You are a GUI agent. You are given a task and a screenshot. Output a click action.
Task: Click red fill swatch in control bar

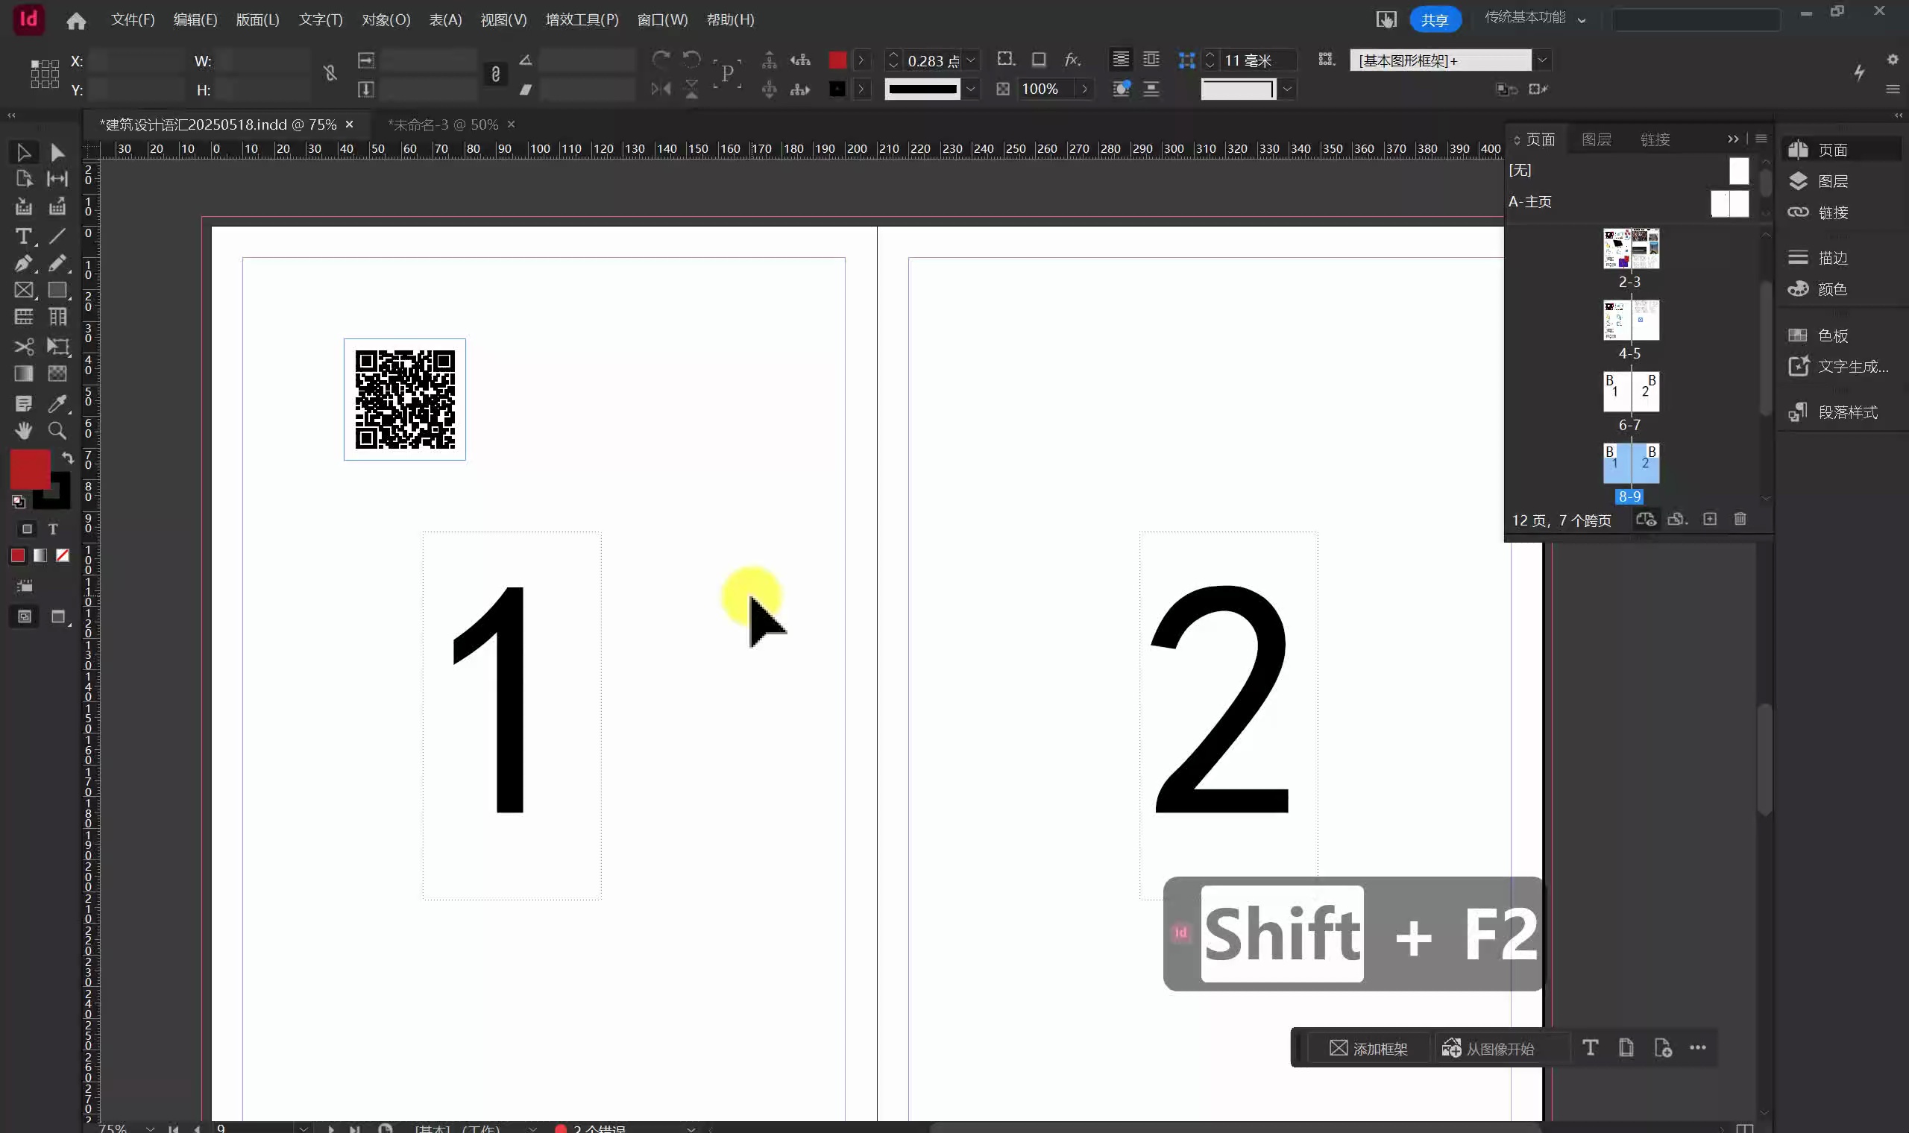[x=837, y=60]
